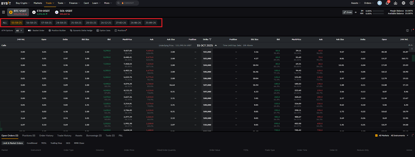Select the Trailing Stop order filter
The height and width of the screenshot is (157, 415).
click(x=56, y=143)
